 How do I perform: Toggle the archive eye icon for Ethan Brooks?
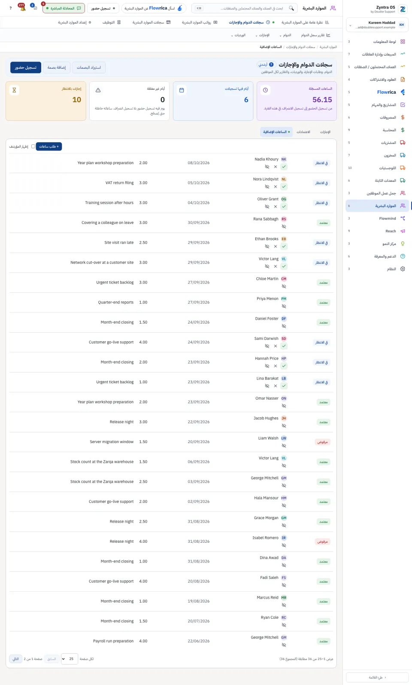coord(267,247)
